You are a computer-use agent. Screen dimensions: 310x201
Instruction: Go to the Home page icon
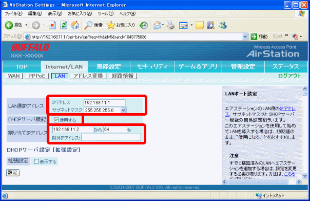coord(75,25)
